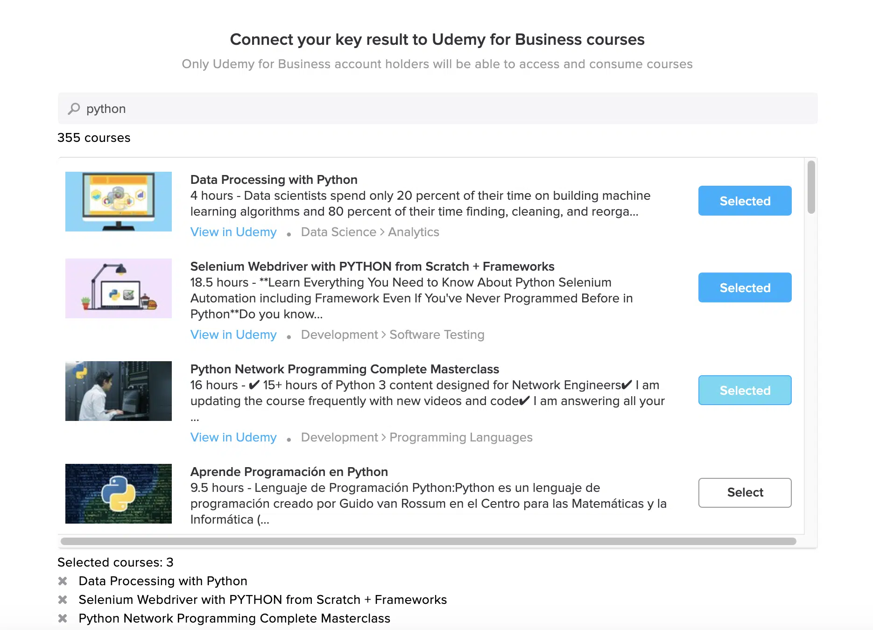
Task: Open View in Udemy for Data Processing course
Action: 233,232
